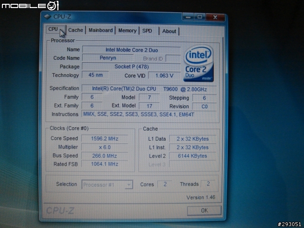Click the CPU-Z title bar app icon
The width and height of the screenshot is (304, 228).
coord(47,17)
